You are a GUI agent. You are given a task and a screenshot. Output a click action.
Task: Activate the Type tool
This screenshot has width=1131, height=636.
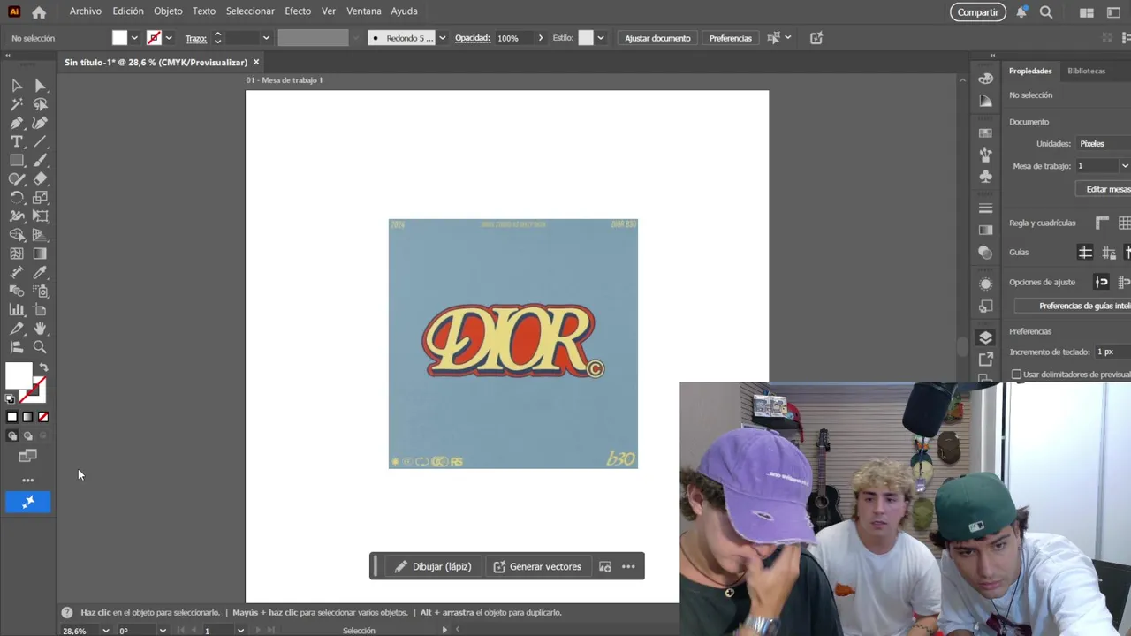[17, 141]
